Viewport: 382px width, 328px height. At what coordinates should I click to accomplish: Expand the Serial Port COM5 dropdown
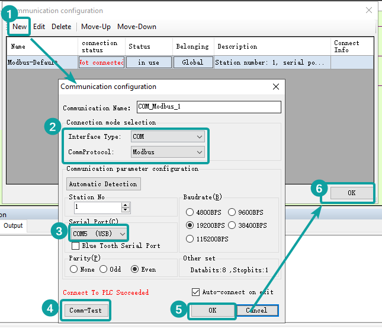pos(98,234)
